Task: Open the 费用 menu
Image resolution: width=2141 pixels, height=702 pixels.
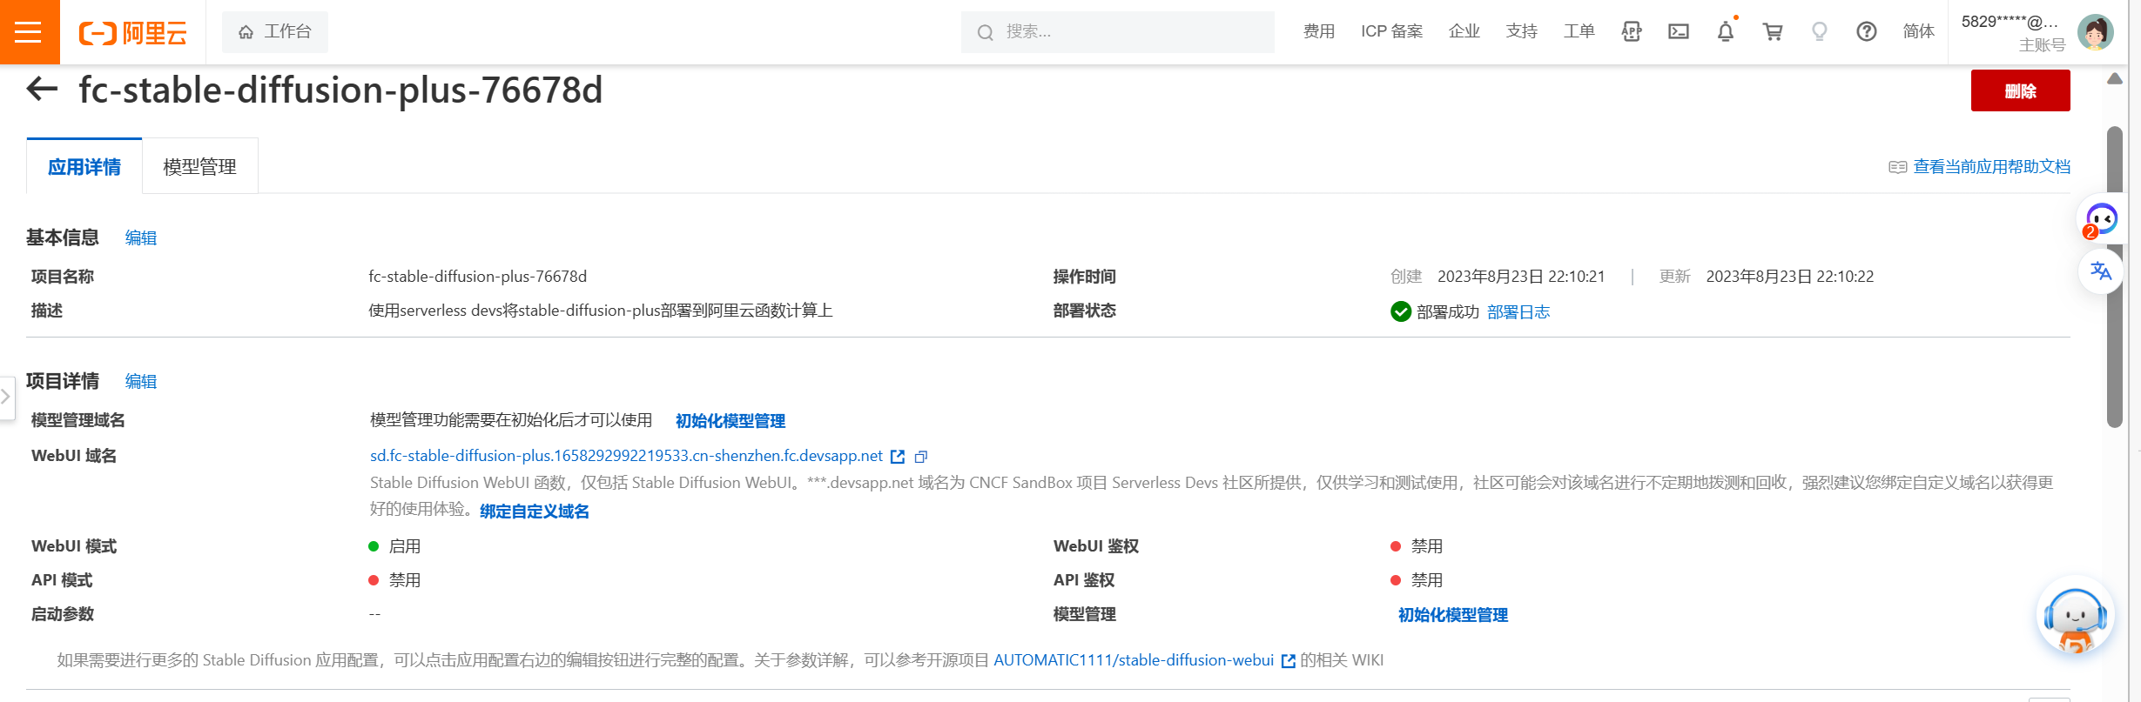Action: [1319, 31]
